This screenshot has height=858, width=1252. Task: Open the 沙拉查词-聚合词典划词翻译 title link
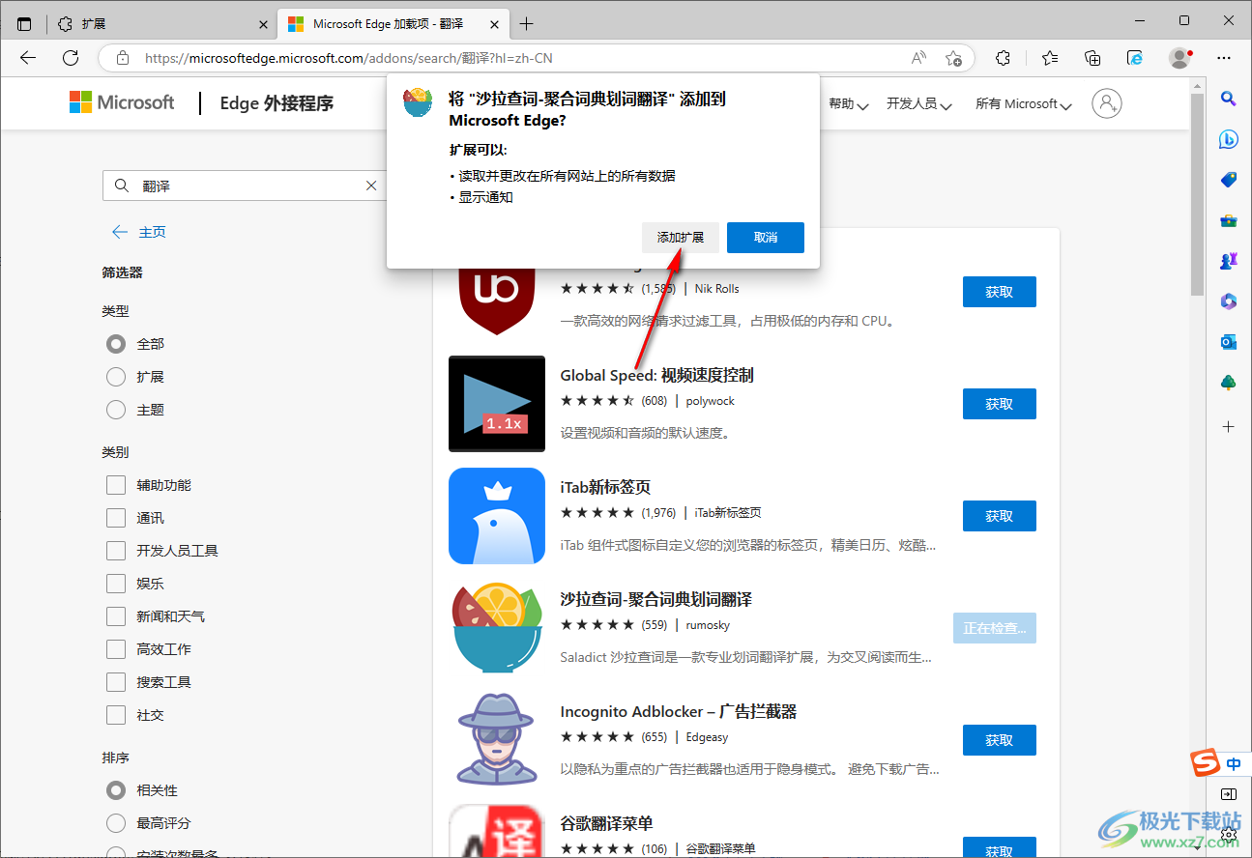[656, 600]
